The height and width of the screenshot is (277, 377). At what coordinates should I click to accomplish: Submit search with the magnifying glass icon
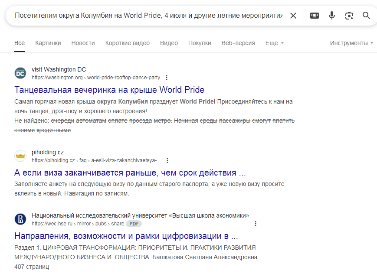click(366, 16)
